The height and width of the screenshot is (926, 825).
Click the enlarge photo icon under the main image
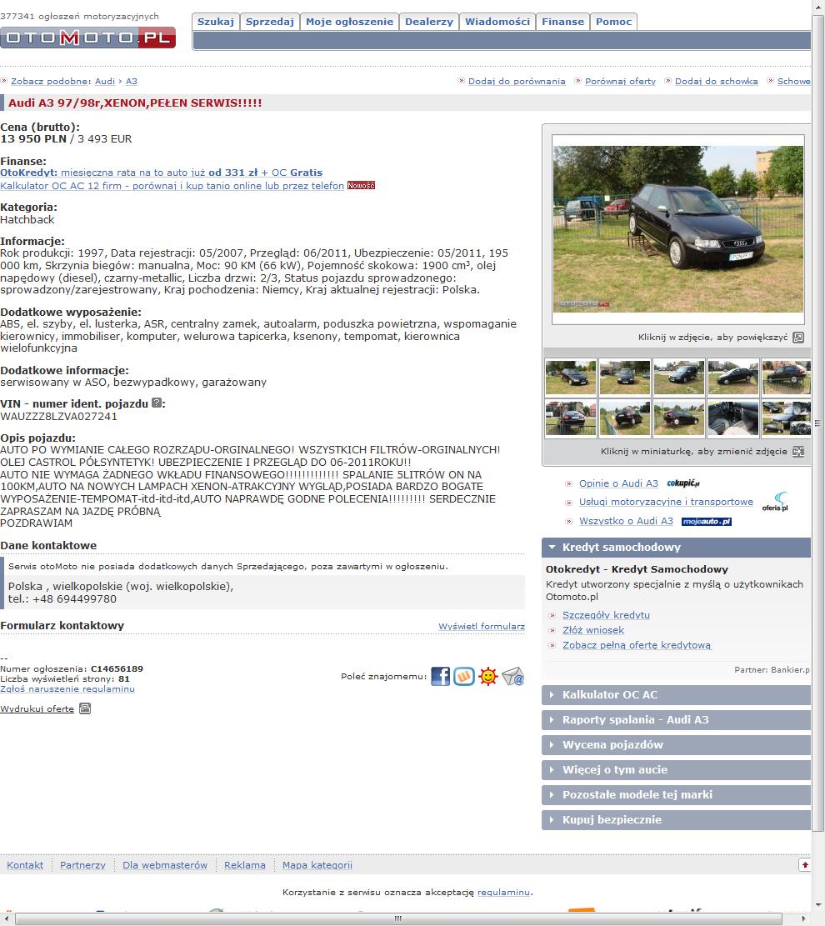[798, 338]
